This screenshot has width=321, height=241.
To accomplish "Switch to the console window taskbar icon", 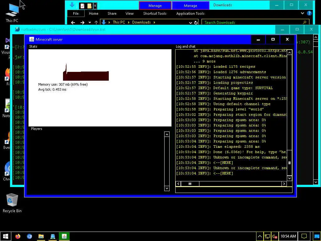I will point(53,236).
